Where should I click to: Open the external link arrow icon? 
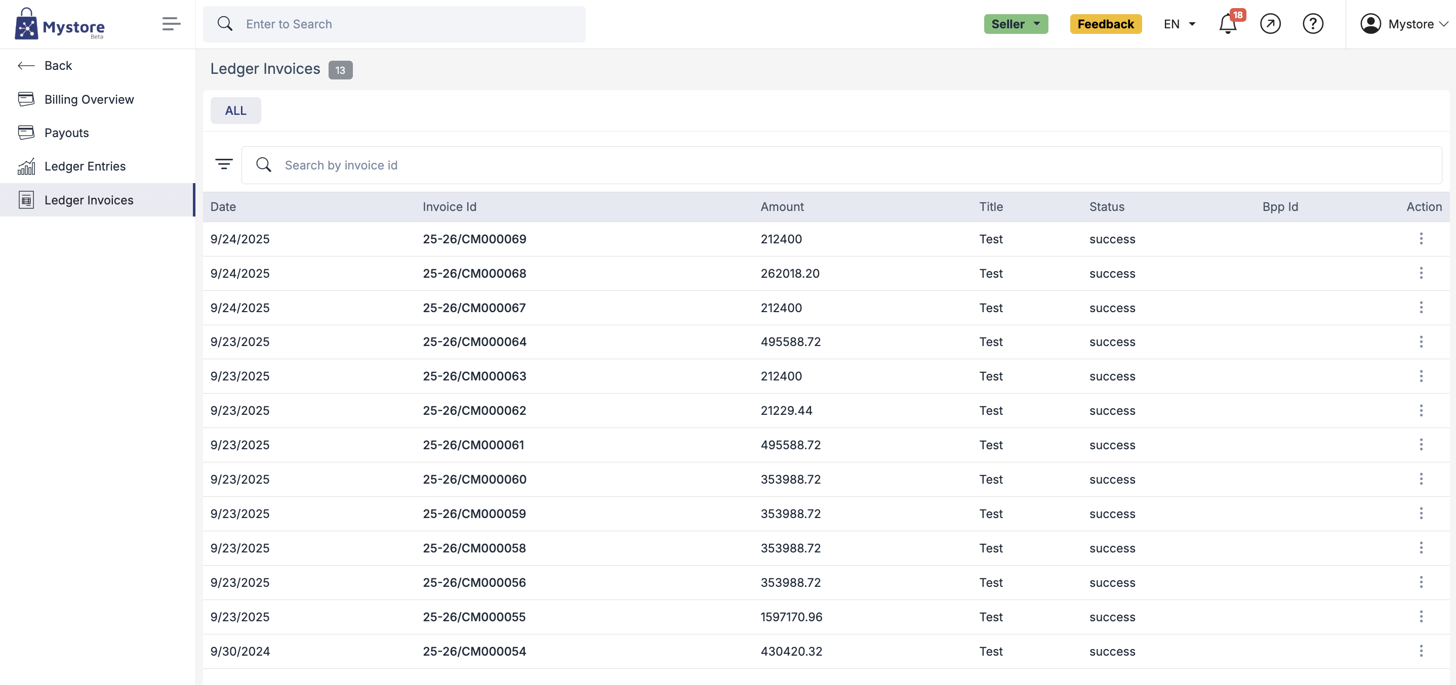click(x=1270, y=24)
